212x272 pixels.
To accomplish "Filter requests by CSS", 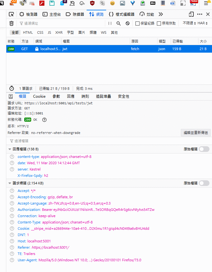I will (x=40, y=32).
